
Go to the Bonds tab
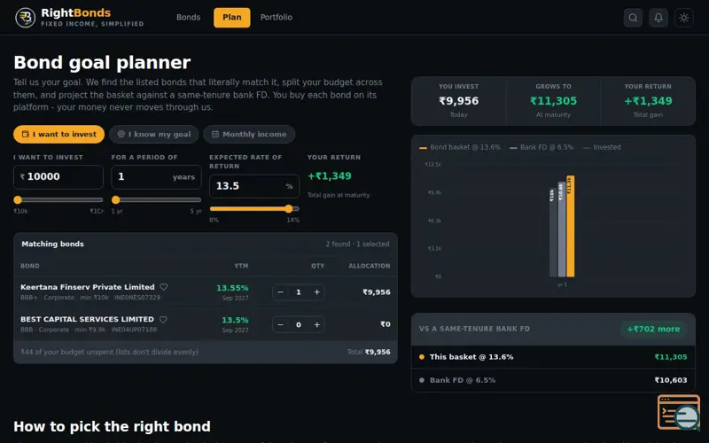tap(188, 17)
